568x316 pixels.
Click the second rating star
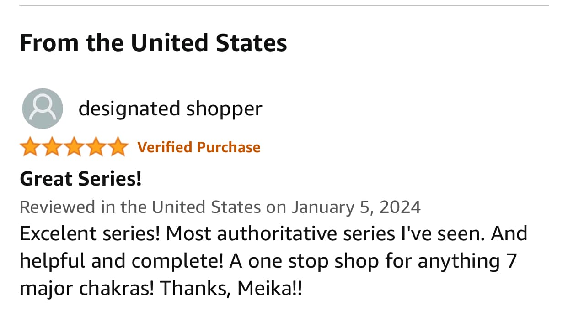pos(52,147)
